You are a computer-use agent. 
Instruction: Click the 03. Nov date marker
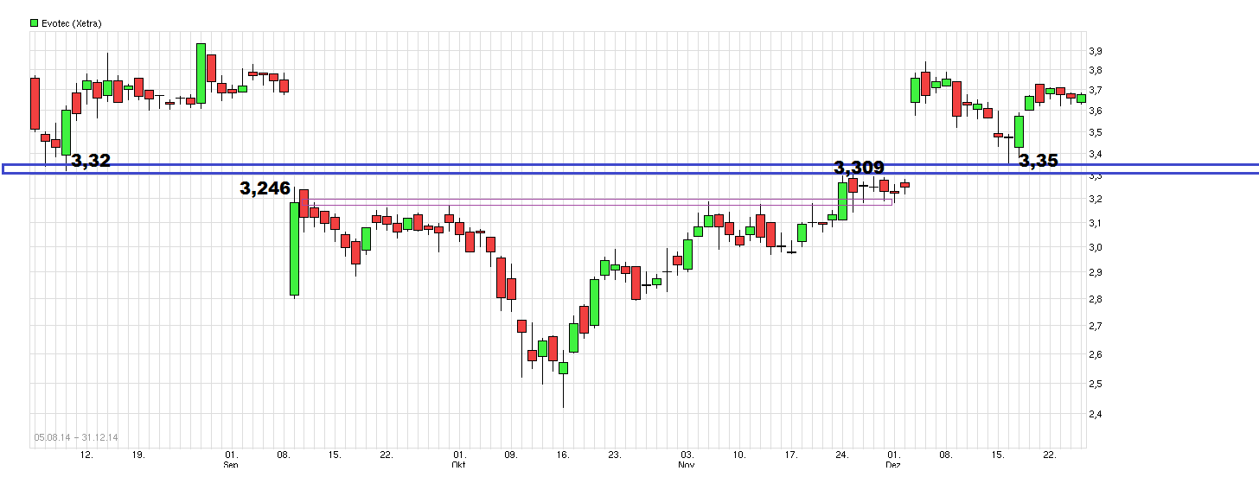pyautogui.click(x=687, y=459)
